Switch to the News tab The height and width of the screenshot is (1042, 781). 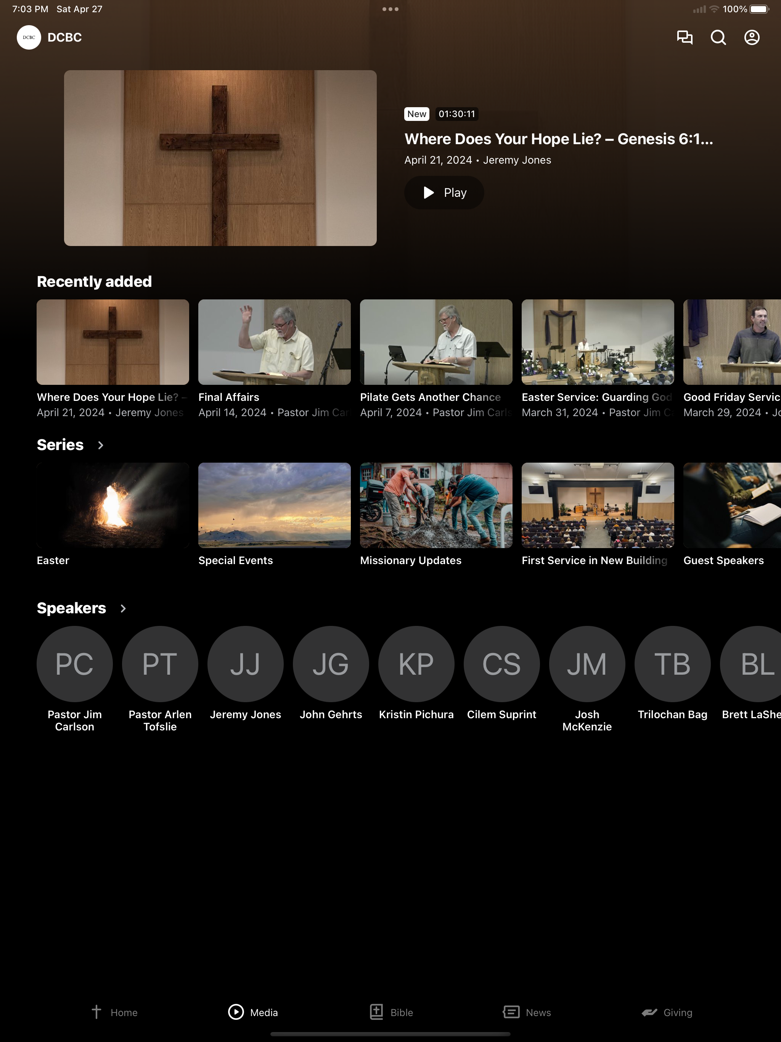coord(527,1012)
